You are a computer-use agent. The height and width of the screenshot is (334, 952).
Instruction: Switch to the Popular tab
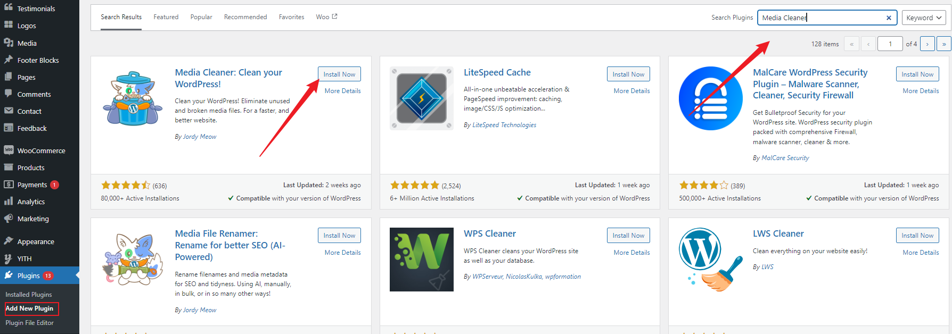[x=201, y=17]
